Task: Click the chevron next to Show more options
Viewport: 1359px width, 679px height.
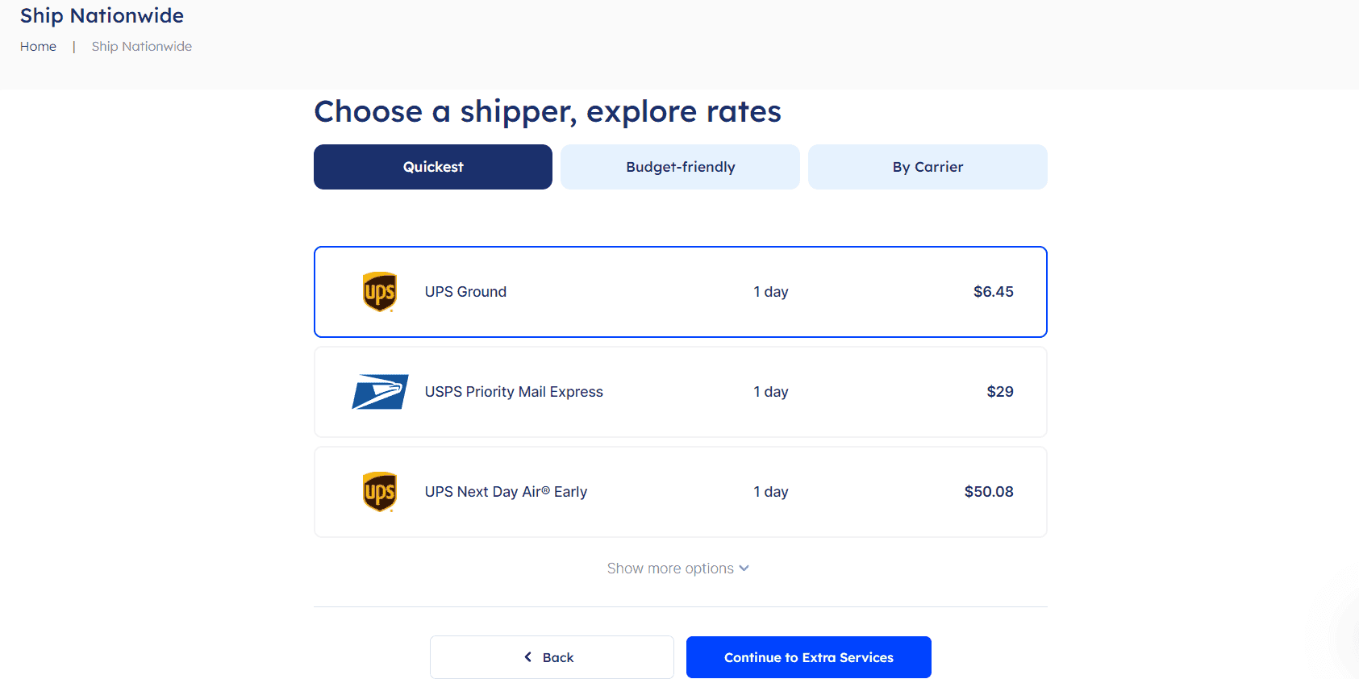Action: pos(744,568)
